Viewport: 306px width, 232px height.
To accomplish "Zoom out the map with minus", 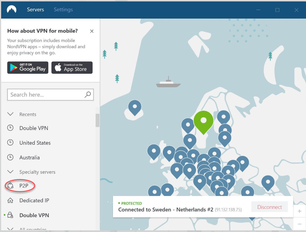I will 299,224.
